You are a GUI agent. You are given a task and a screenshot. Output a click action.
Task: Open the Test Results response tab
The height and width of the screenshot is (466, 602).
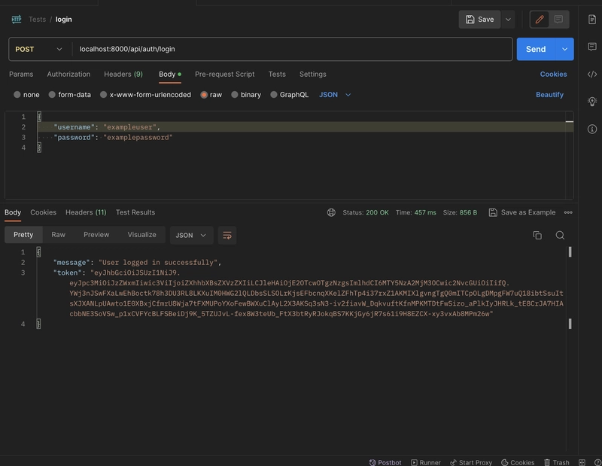(x=135, y=212)
